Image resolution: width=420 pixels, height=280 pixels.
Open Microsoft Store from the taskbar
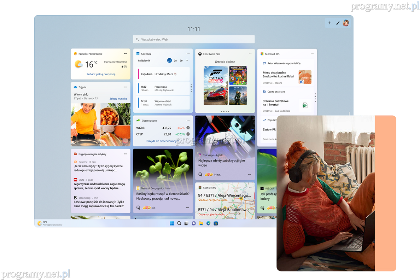[216, 223]
